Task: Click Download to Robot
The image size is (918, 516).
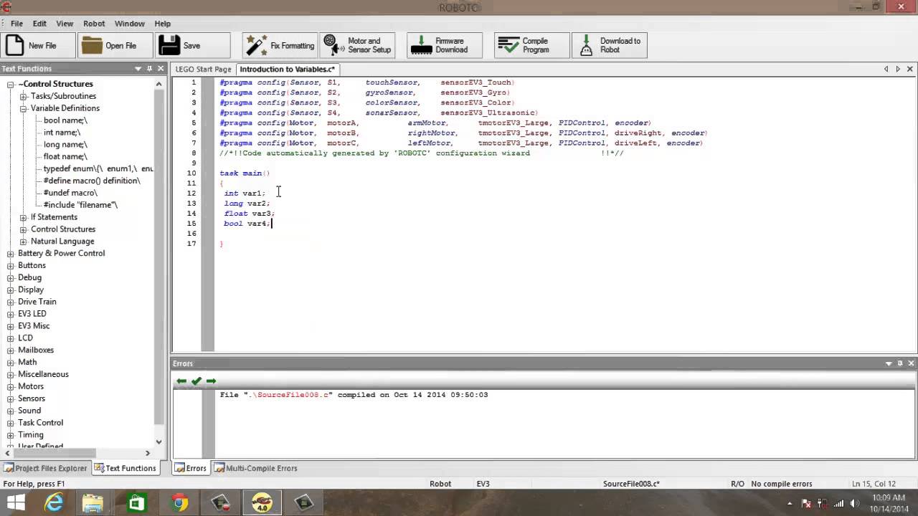Action: 610,45
